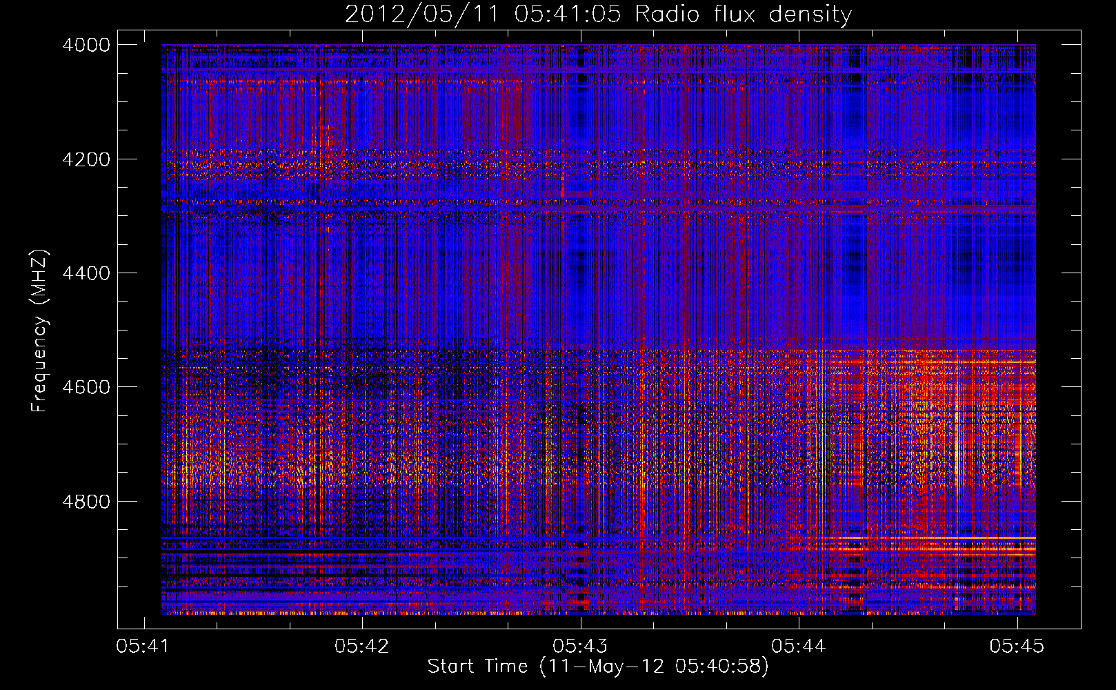Click the 4600 frequency tick label
Viewport: 1116px width, 690px height.
coord(86,387)
